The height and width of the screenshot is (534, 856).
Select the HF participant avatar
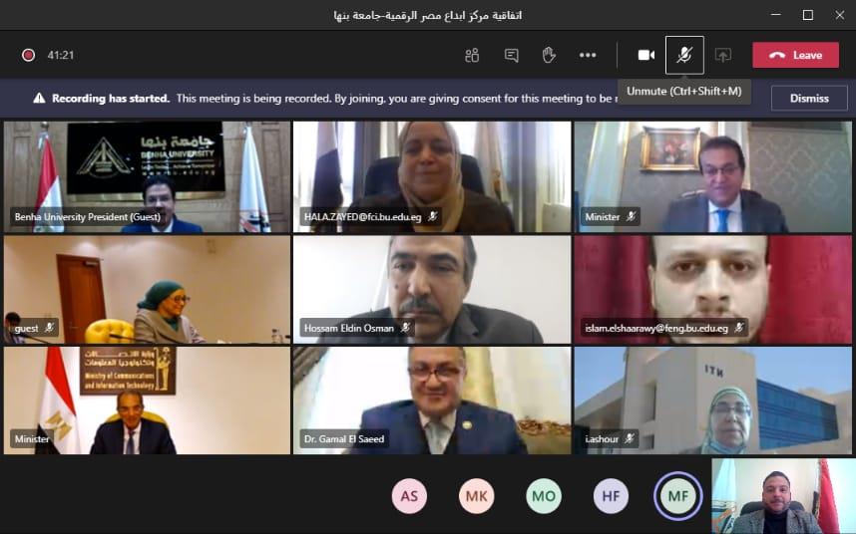coord(611,495)
